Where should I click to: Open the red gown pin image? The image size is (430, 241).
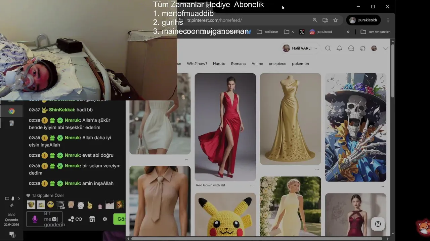(x=225, y=127)
